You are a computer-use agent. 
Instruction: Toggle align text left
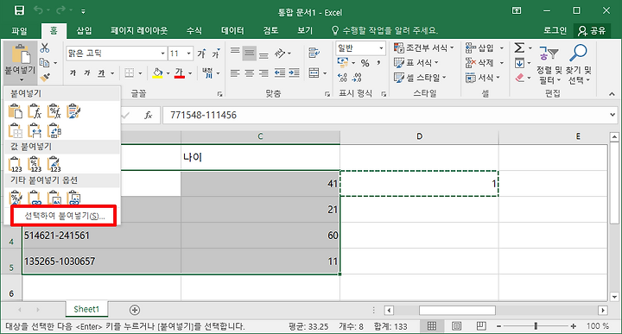pyautogui.click(x=235, y=72)
